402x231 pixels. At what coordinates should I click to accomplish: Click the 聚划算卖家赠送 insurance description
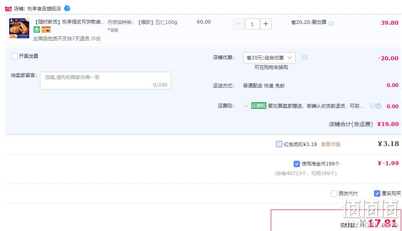coord(316,106)
